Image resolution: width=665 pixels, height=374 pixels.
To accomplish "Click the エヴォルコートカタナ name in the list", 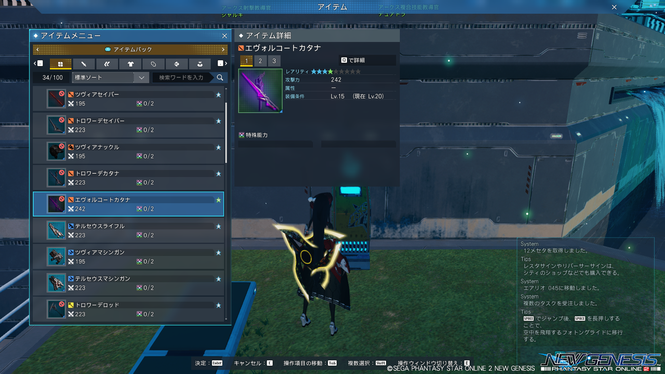I will [103, 200].
